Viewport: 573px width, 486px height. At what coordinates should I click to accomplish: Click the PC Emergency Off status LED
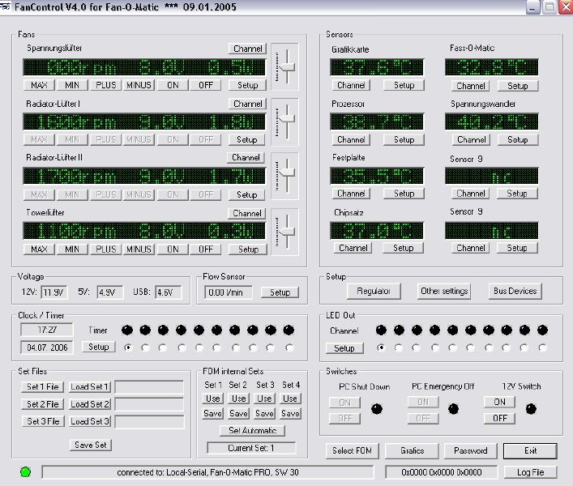[x=453, y=409]
